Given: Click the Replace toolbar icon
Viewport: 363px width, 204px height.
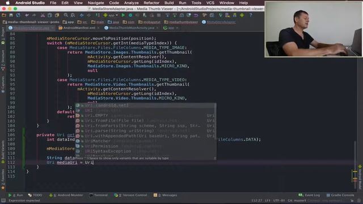Looking at the screenshot, I should pos(73,15).
